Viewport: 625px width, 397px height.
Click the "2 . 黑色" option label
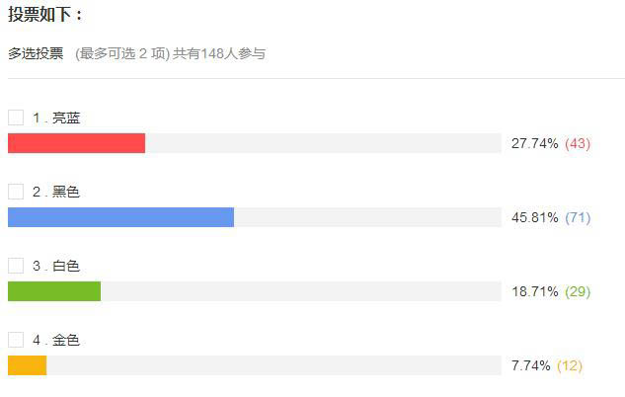click(56, 192)
